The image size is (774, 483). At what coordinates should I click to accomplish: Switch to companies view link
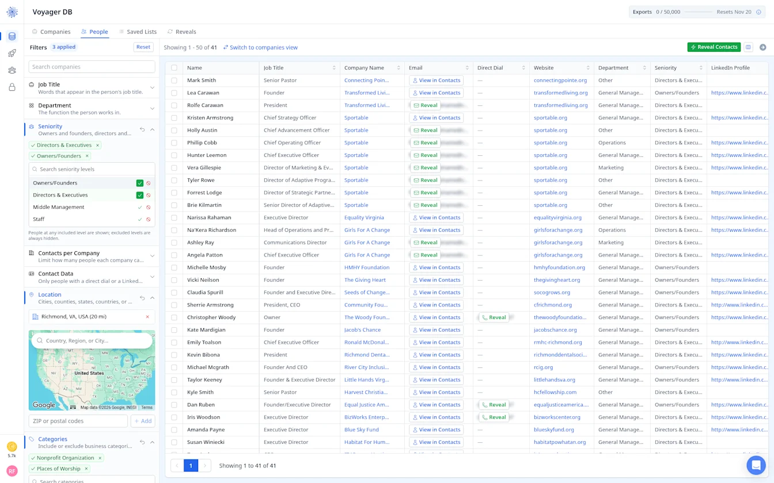(260, 48)
